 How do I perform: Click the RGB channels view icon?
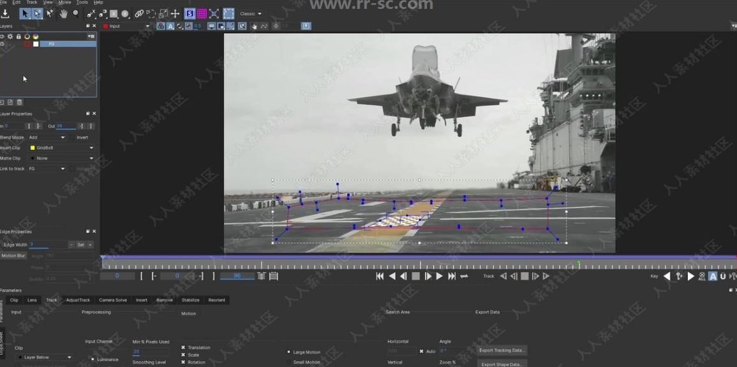161,26
